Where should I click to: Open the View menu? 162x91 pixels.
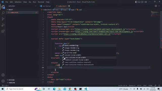click(25, 2)
